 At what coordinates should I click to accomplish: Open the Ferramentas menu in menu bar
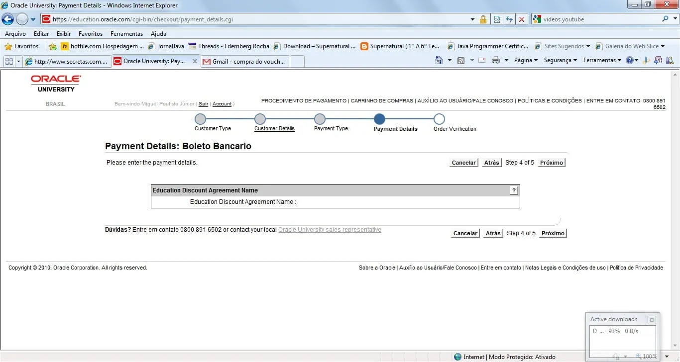[x=126, y=34]
